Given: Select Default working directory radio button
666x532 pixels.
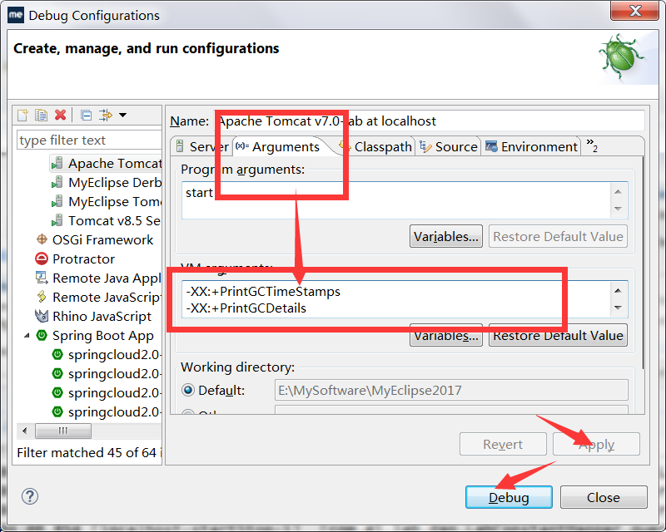Looking at the screenshot, I should (188, 390).
